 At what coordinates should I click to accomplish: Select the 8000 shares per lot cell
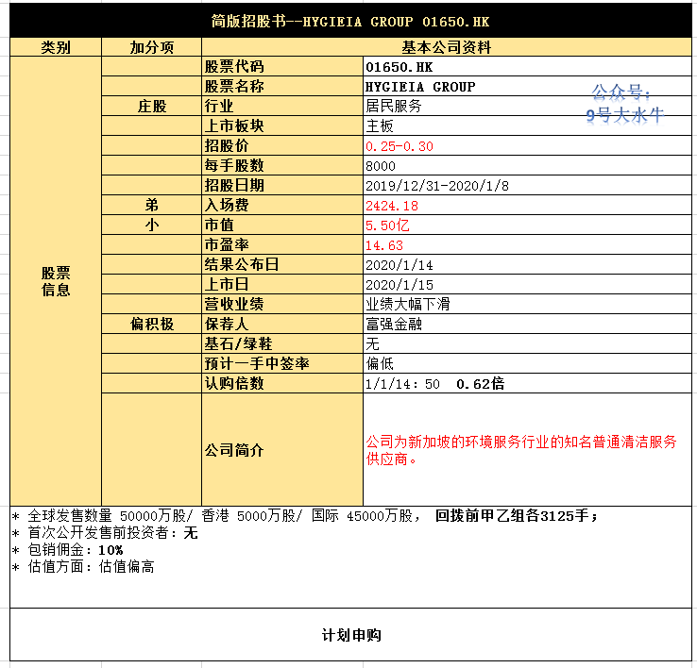pos(527,166)
